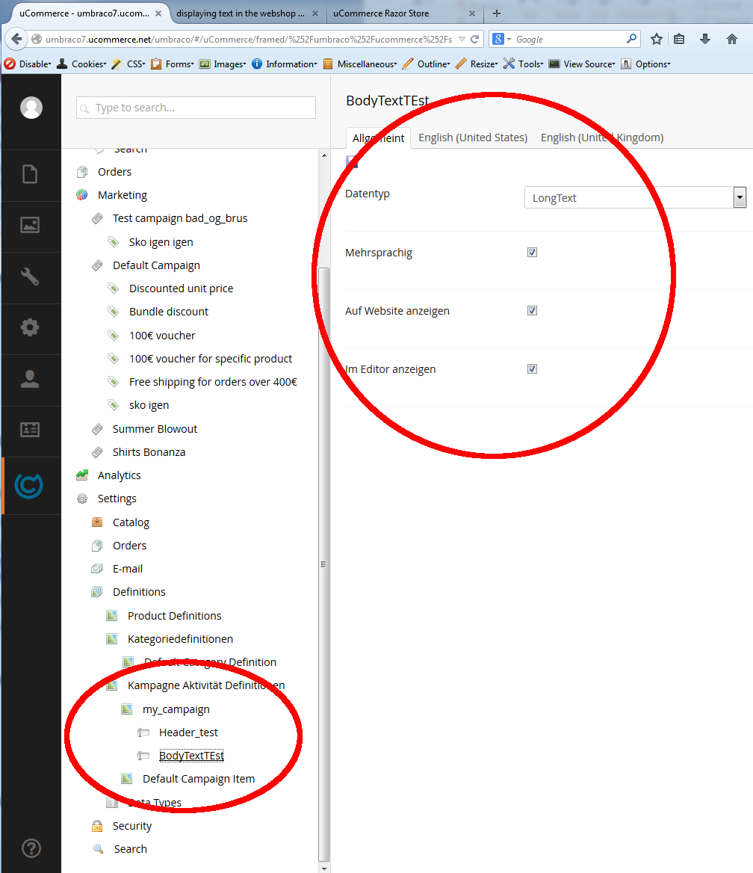Click the Analytics chart icon
The width and height of the screenshot is (753, 873).
(x=82, y=475)
